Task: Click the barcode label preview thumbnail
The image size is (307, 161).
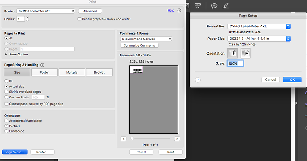Action: pos(137,70)
